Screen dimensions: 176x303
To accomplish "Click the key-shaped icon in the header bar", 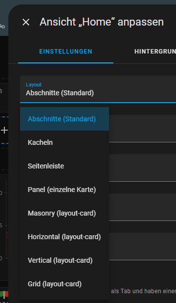I will click(x=2, y=27).
